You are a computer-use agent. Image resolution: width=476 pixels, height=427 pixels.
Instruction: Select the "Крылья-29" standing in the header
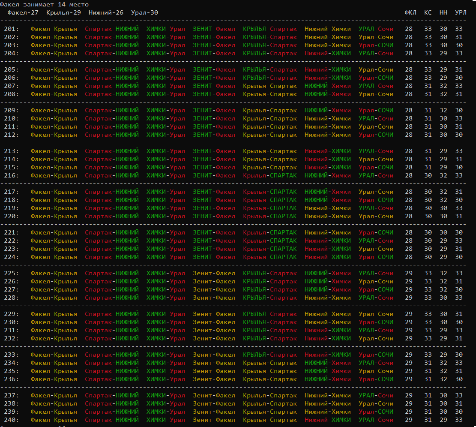click(63, 12)
